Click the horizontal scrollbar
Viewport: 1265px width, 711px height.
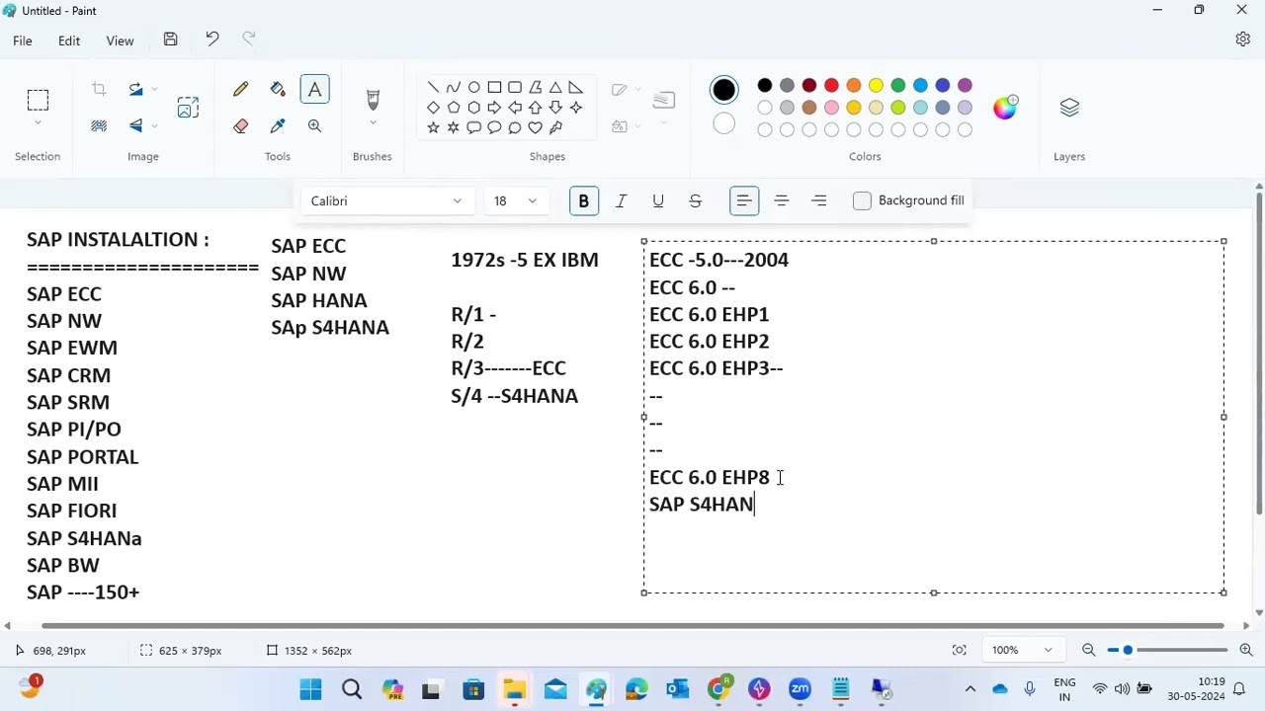632,625
